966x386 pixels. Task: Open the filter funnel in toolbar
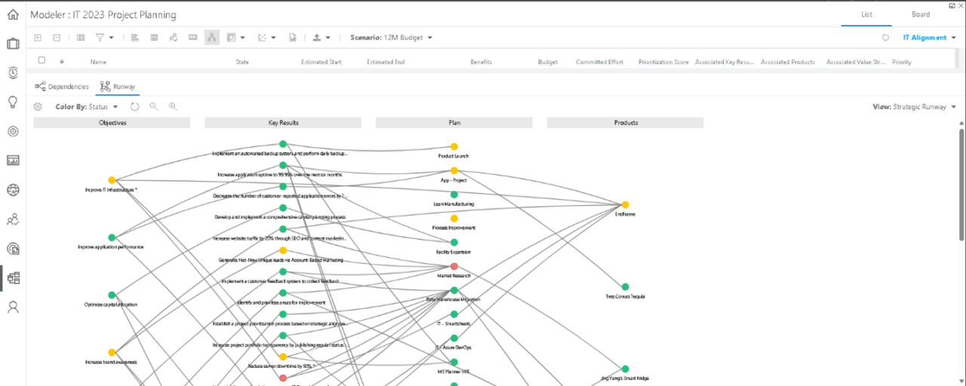pyautogui.click(x=100, y=38)
